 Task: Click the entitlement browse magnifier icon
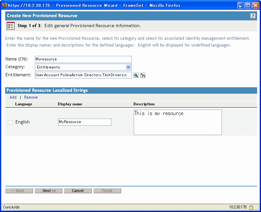tap(136, 75)
